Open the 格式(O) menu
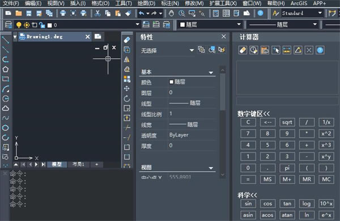Viewport: 340px width, 221px height. point(100,3)
